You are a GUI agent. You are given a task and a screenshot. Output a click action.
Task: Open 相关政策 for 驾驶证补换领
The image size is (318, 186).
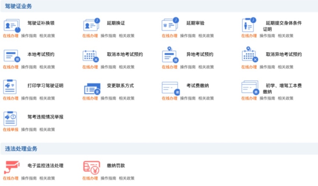pyautogui.click(x=47, y=36)
